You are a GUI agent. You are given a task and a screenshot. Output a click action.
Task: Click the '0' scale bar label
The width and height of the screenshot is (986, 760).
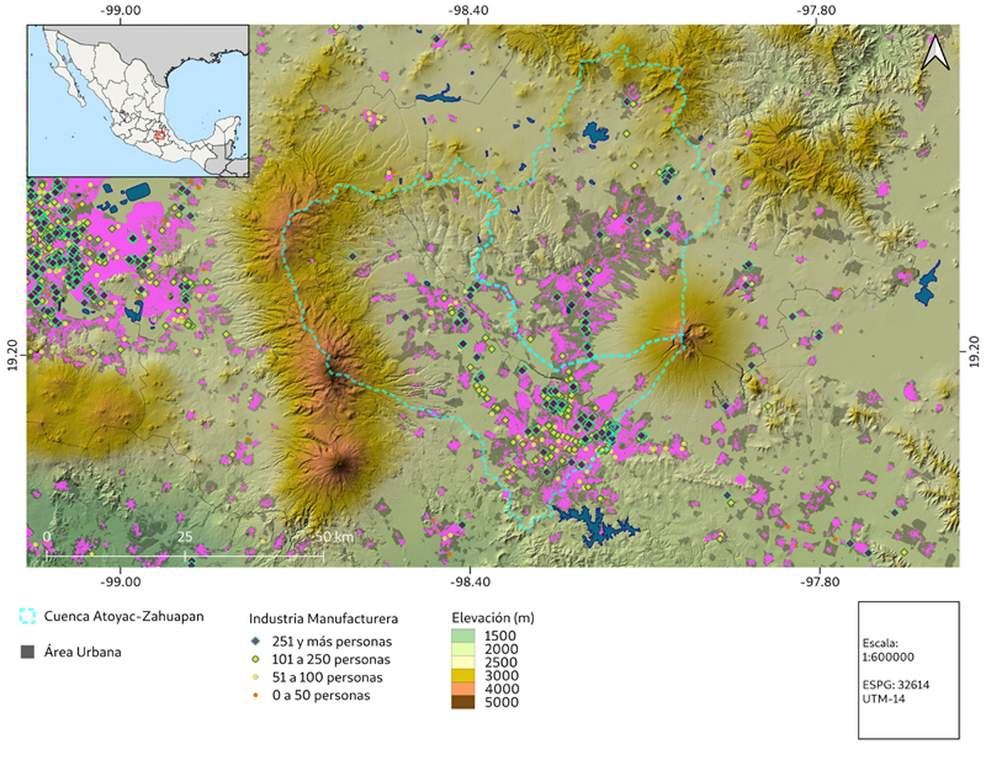[48, 536]
